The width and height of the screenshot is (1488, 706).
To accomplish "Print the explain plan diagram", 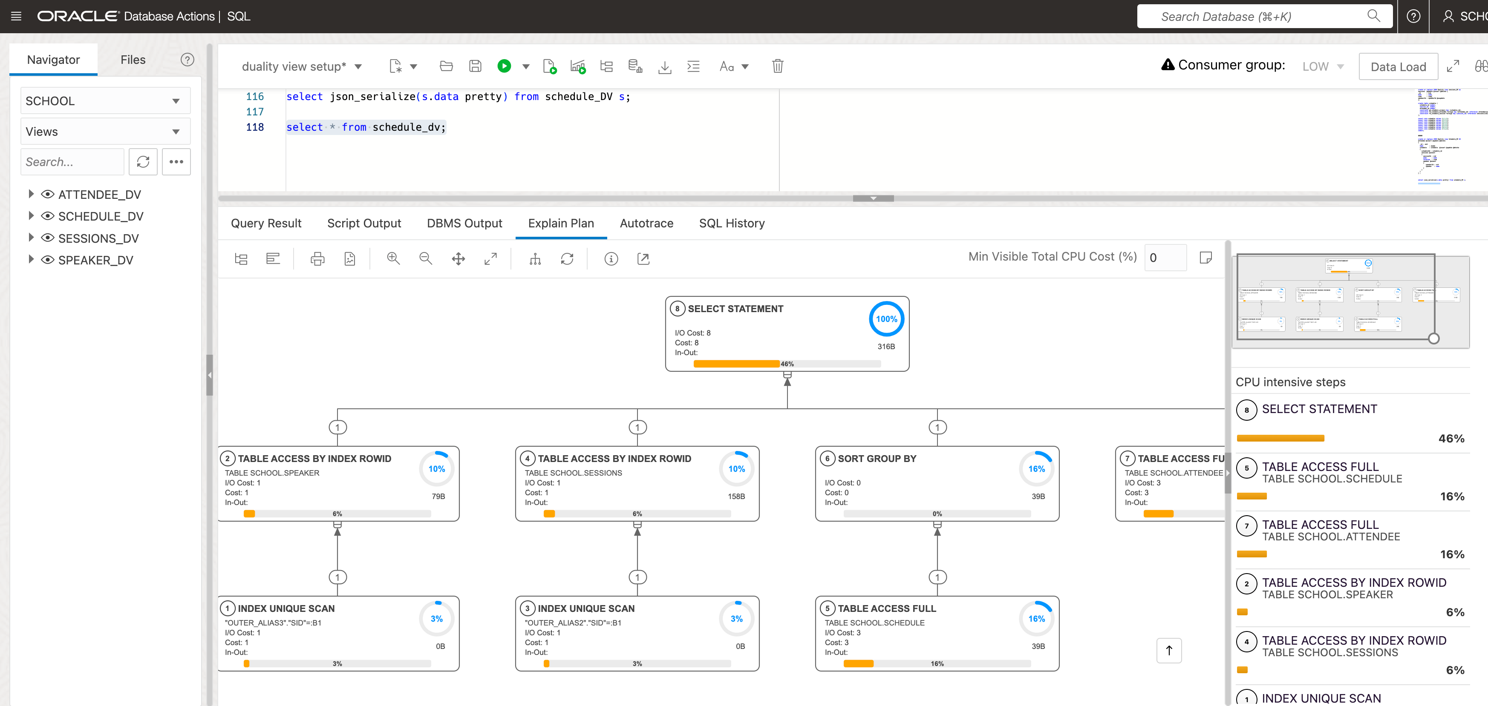I will pos(317,258).
